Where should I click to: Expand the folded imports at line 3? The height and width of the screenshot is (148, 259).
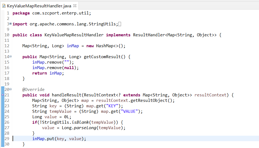[11, 24]
